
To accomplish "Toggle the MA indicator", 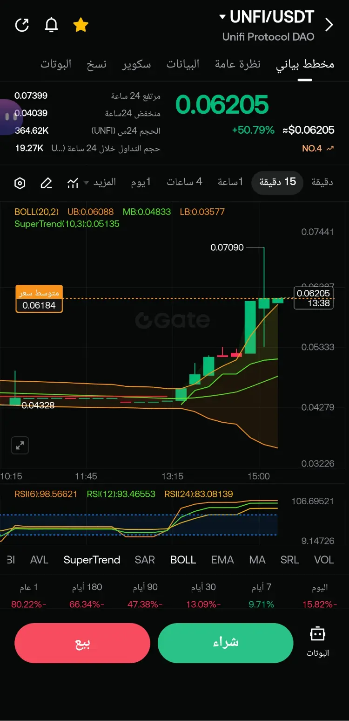I will pyautogui.click(x=257, y=560).
